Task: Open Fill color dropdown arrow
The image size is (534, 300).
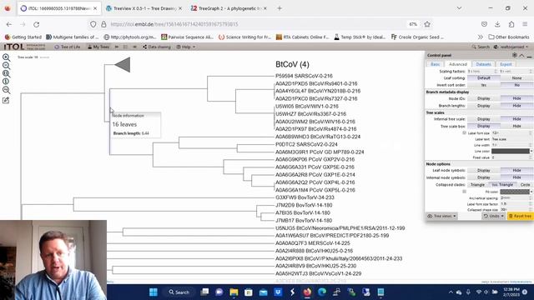Action: (531, 192)
